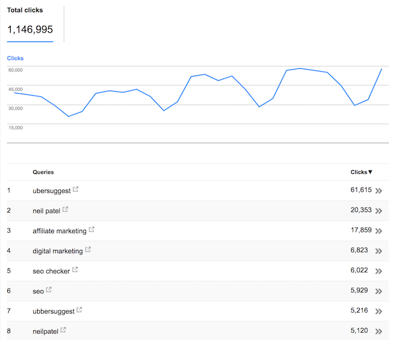Expand details arrows for neil patel row
This screenshot has height=340, width=393.
[379, 211]
